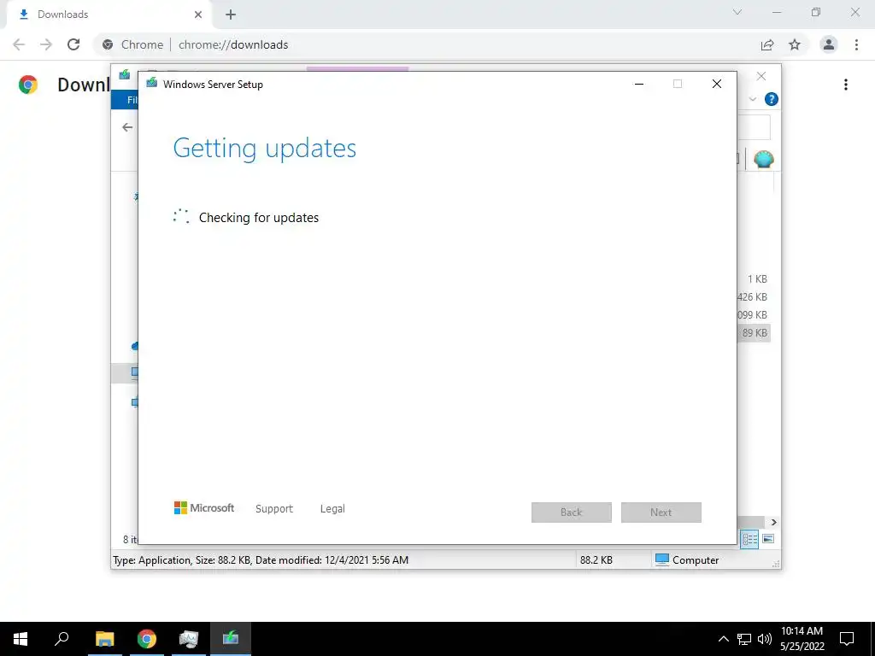Open taskbar search magnifier
This screenshot has height=656, width=875.
point(62,639)
